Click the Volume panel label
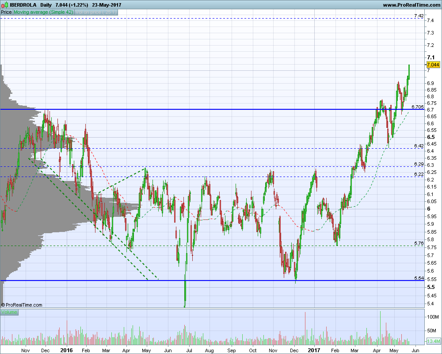 (9, 312)
